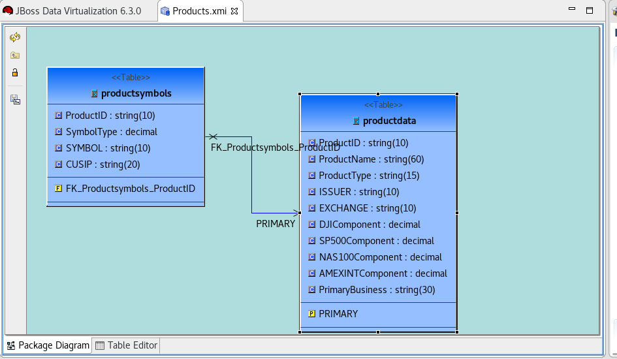Click the PRIMARY key icon in productdata

[311, 314]
